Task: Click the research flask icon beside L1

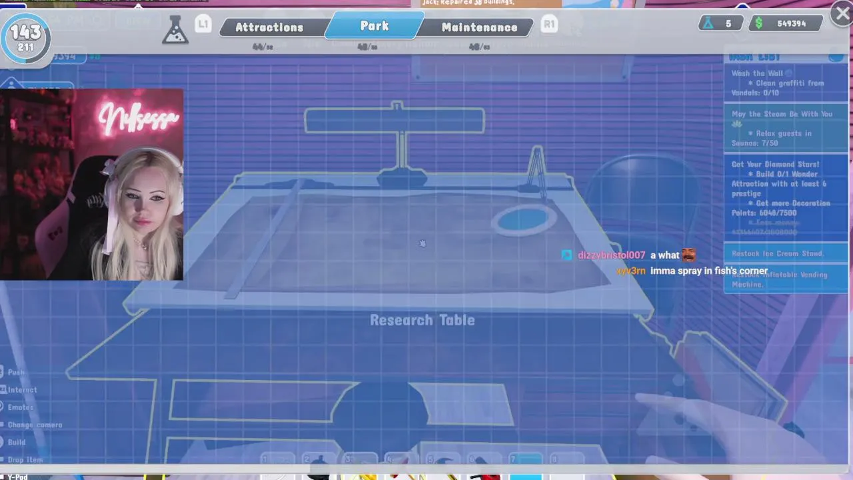Action: (x=175, y=29)
